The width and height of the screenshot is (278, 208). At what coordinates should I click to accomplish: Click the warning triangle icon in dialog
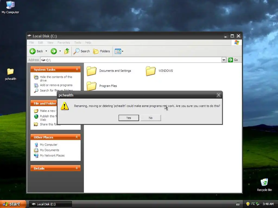pos(65,106)
